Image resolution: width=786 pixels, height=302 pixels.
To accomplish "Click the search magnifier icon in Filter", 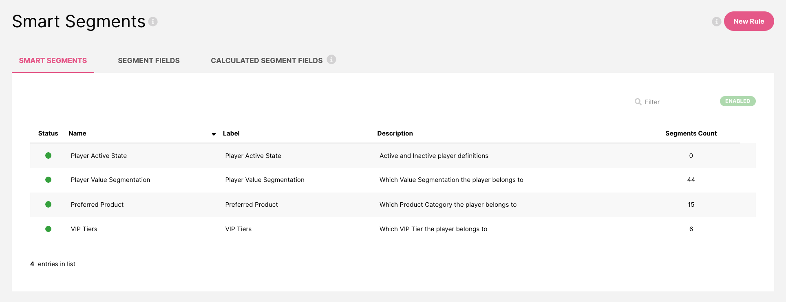I will [x=638, y=102].
